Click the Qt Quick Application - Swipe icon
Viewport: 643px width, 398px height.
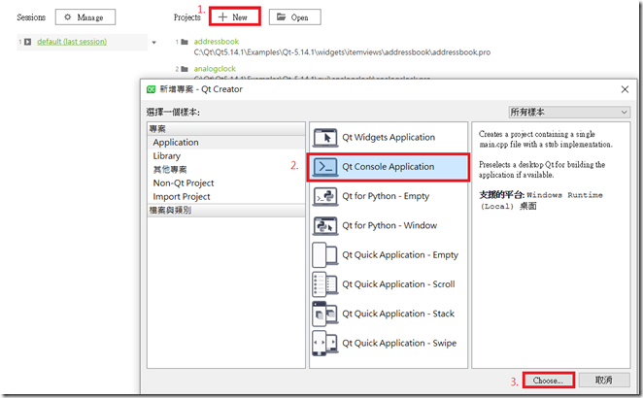coord(325,344)
